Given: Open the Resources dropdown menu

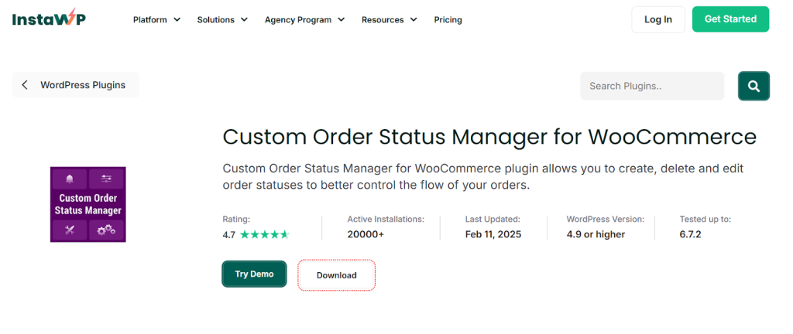Looking at the screenshot, I should pos(389,20).
